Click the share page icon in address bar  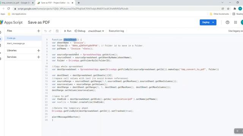pyautogui.click(x=223, y=9)
